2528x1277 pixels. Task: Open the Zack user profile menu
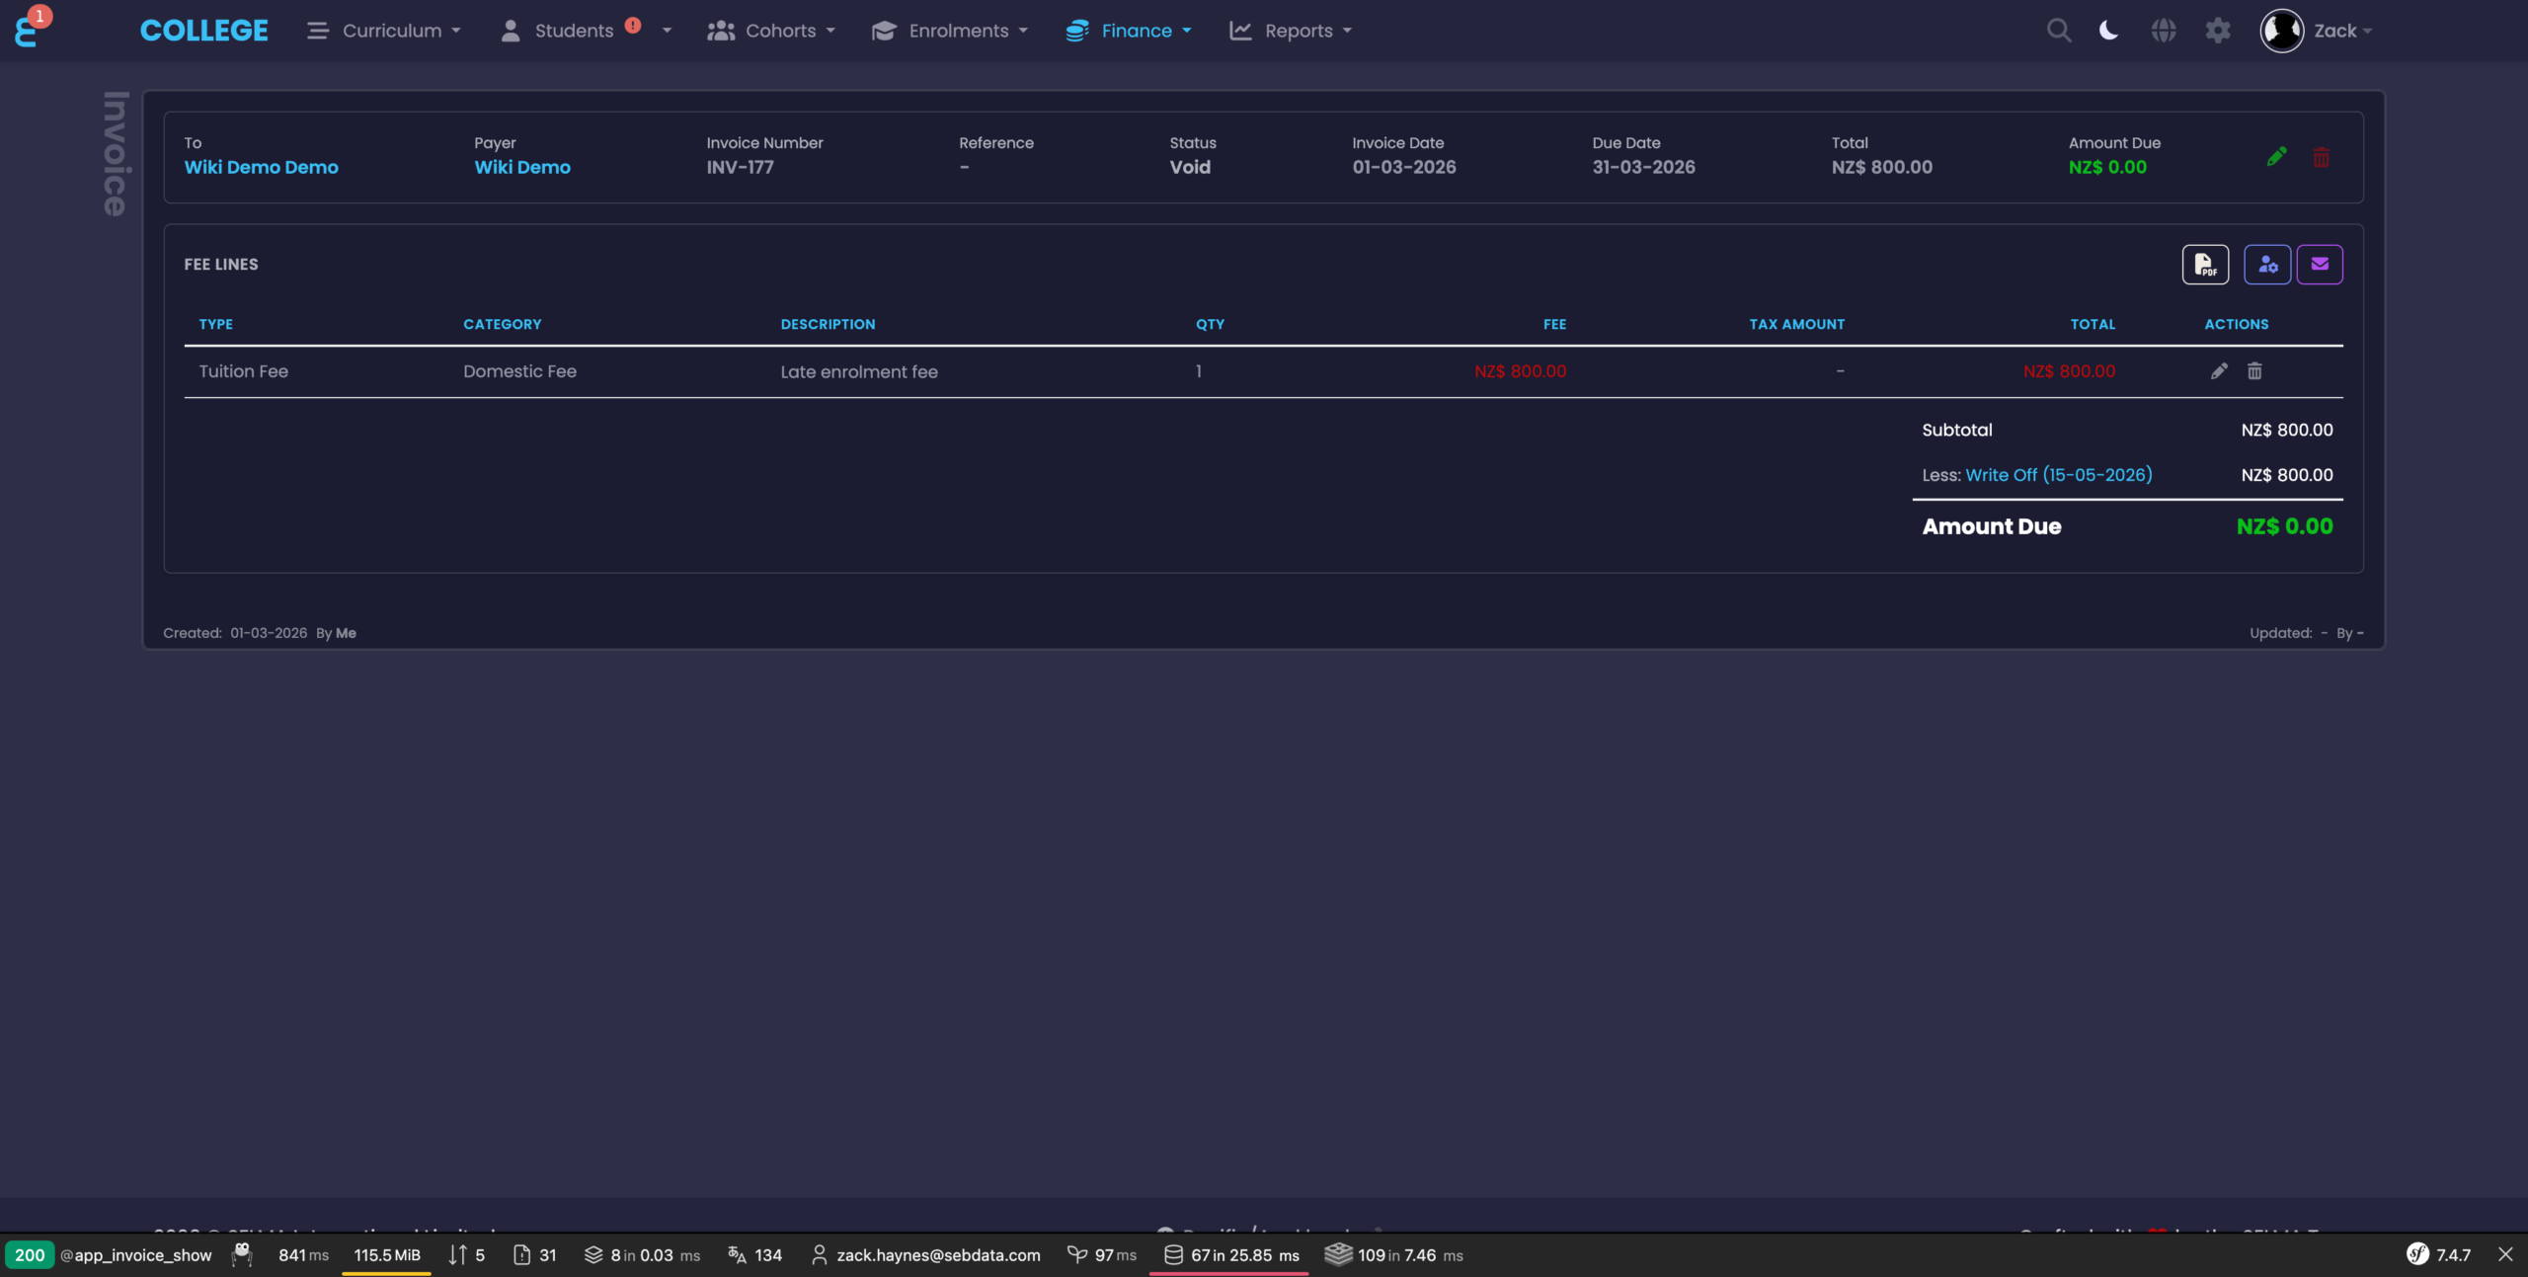click(2315, 31)
